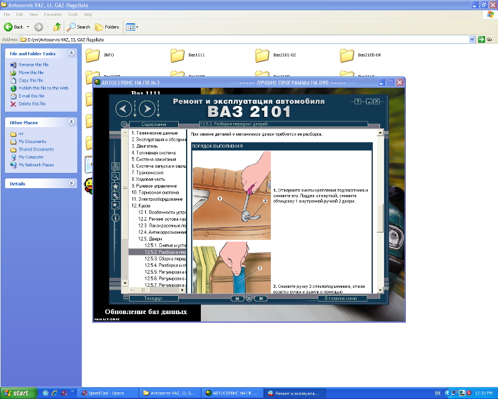This screenshot has width=498, height=399.
Task: Select chapter 1. Технические данные
Action: 155,133
